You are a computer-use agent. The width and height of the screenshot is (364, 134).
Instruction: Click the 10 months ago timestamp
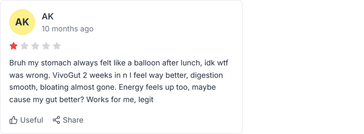(68, 29)
